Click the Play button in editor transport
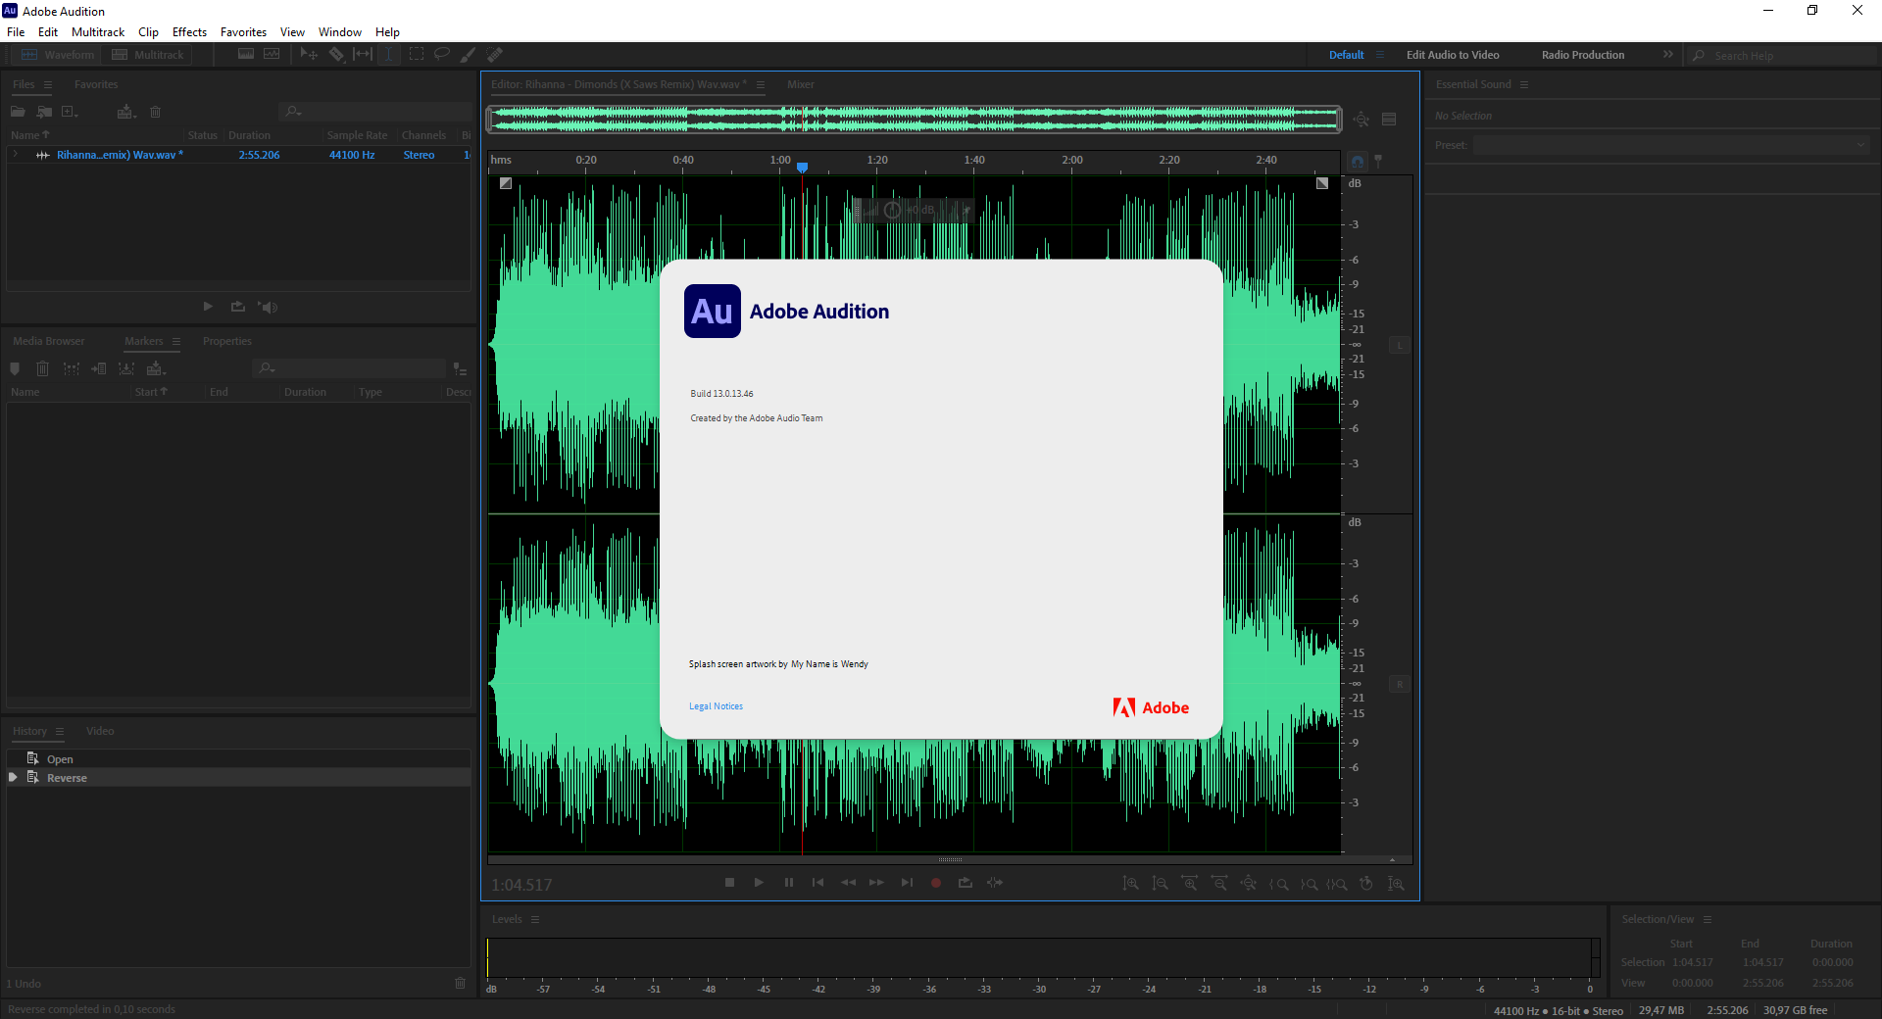This screenshot has width=1882, height=1019. pyautogui.click(x=759, y=883)
